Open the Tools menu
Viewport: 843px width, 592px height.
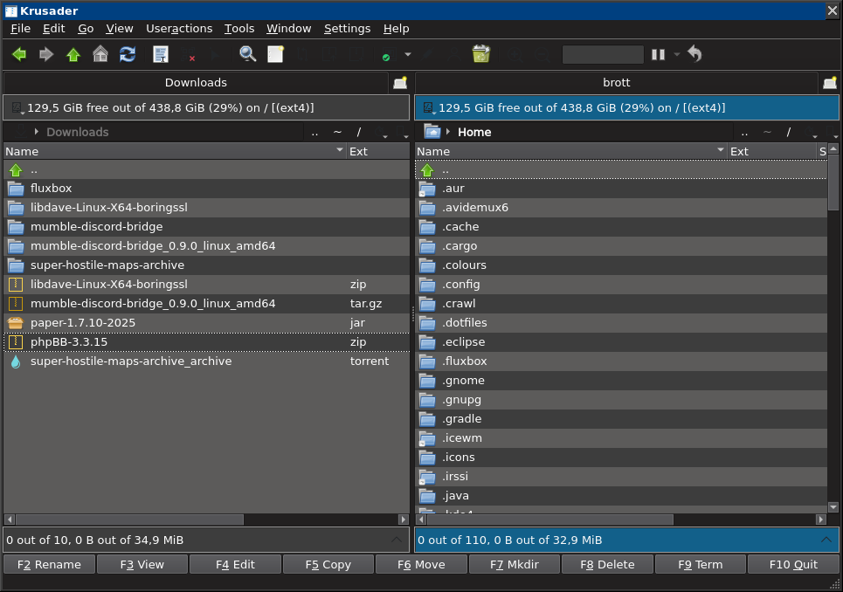[239, 29]
